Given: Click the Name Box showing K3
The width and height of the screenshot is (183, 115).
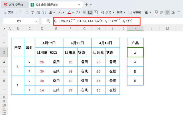Looking at the screenshot, I should point(19,21).
